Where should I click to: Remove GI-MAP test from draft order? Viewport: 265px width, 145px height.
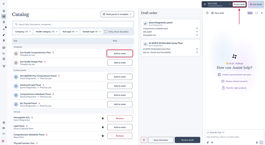tap(197, 49)
